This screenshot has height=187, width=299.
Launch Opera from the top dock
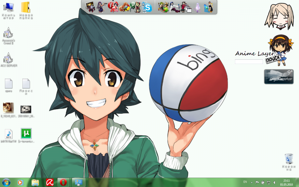tap(113, 7)
